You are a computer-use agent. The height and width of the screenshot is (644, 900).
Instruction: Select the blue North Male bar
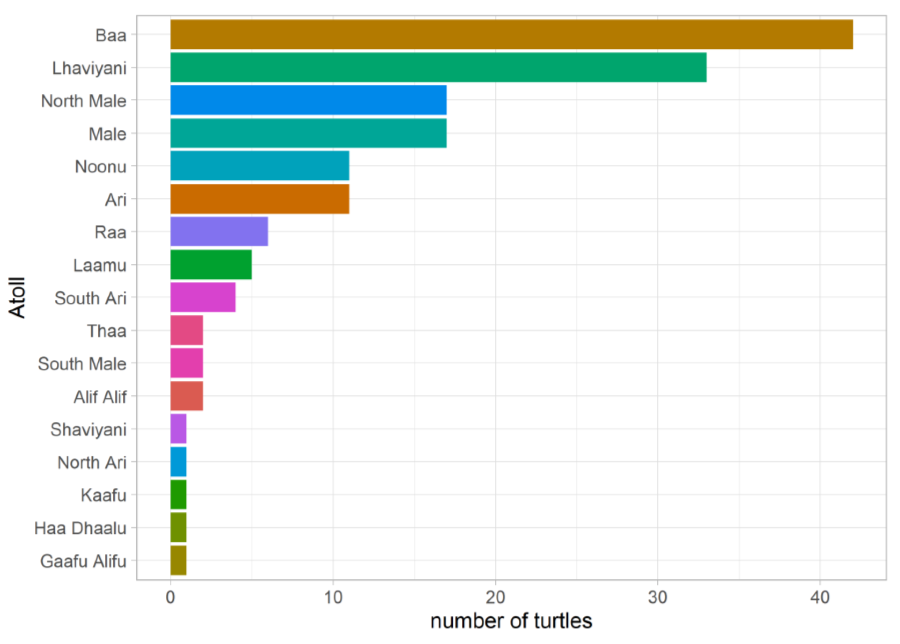coord(308,100)
